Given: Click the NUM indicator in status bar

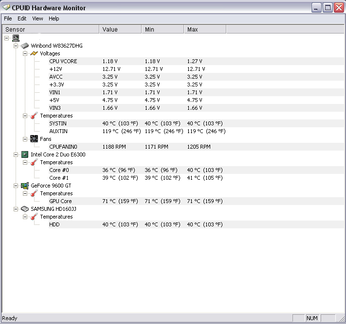Looking at the screenshot, I should coord(312,318).
